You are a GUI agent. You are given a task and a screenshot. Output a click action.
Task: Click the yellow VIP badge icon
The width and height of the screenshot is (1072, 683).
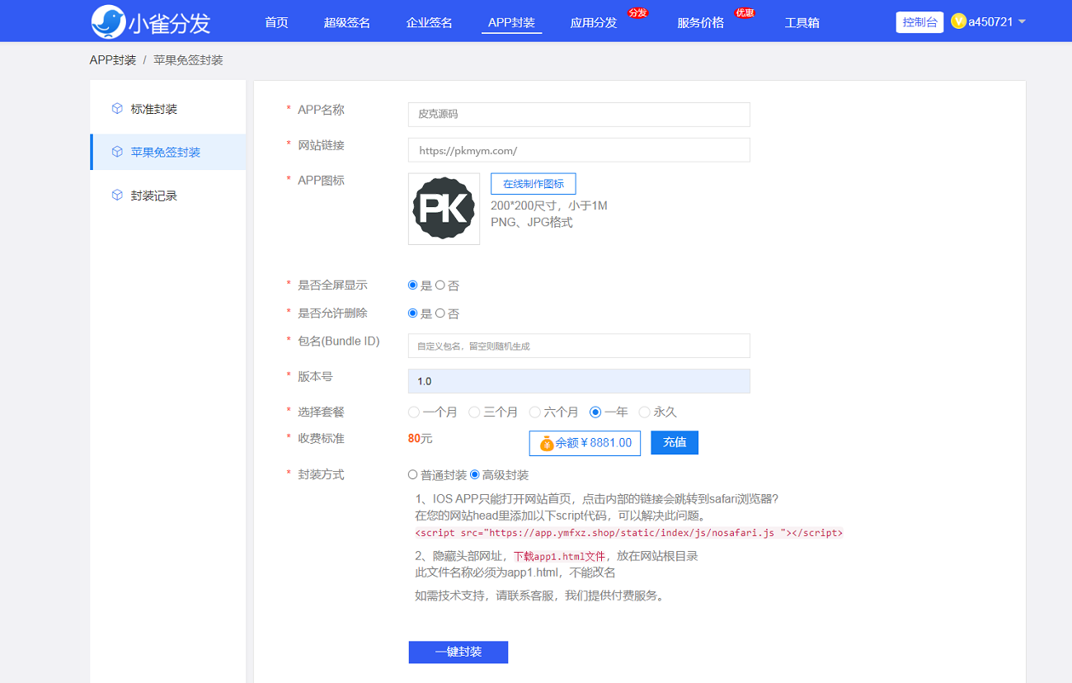point(958,21)
